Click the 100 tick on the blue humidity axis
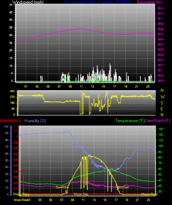This screenshot has width=172, height=205. [x=6, y=126]
